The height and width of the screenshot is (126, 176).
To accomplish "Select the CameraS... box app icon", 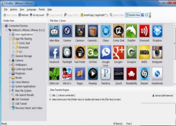I will point(93,31).
